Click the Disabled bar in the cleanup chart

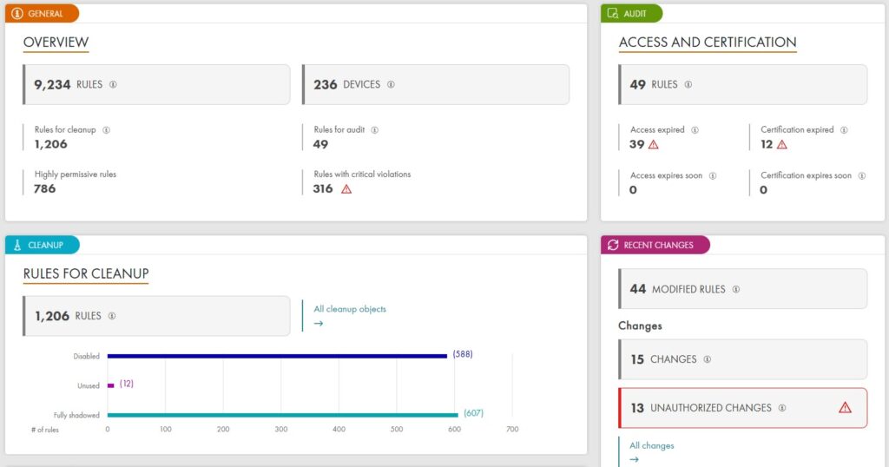(x=276, y=356)
